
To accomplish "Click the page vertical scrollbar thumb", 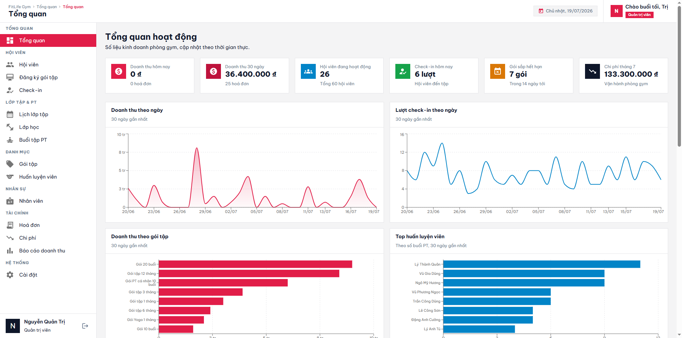I will pyautogui.click(x=679, y=76).
